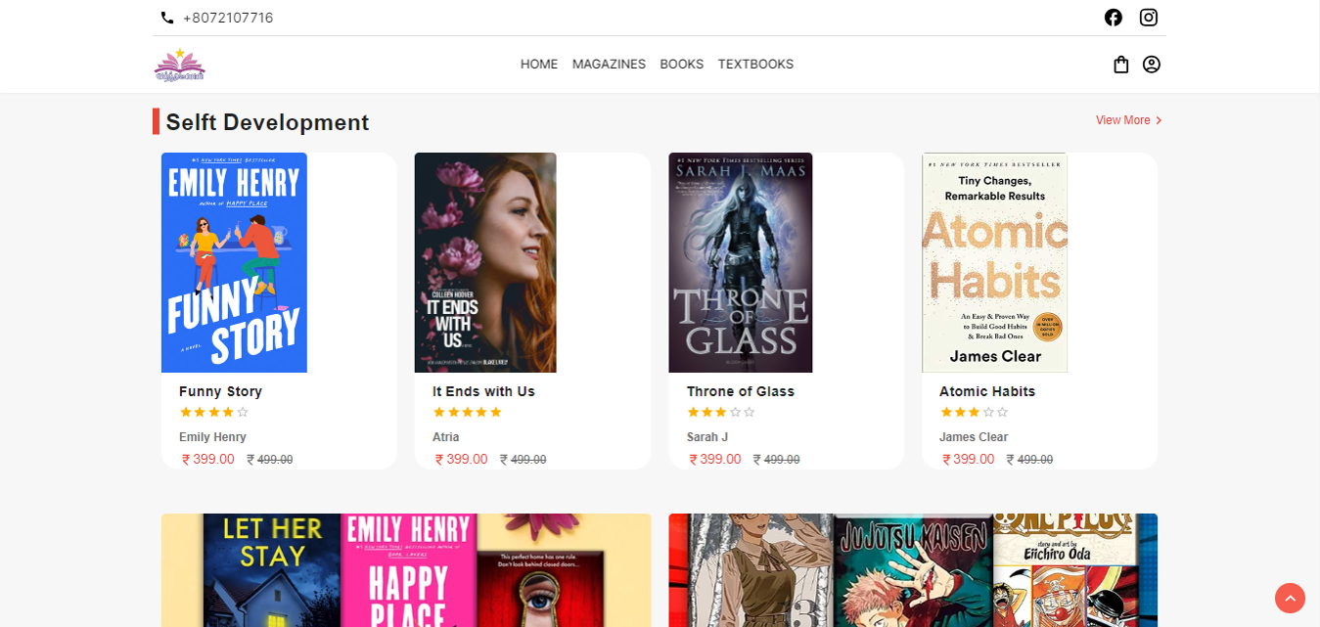Open the Funny Story title link

point(220,391)
